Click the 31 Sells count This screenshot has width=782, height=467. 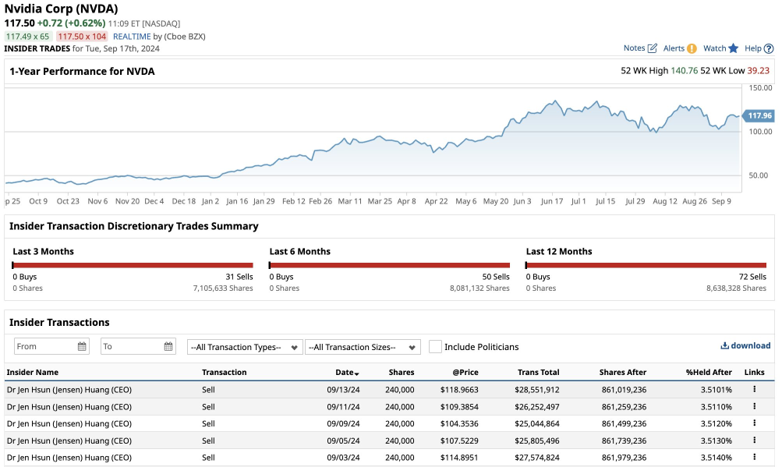click(239, 277)
